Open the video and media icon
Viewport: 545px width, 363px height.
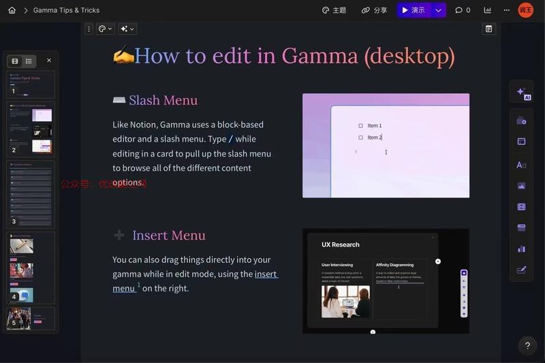click(x=521, y=207)
